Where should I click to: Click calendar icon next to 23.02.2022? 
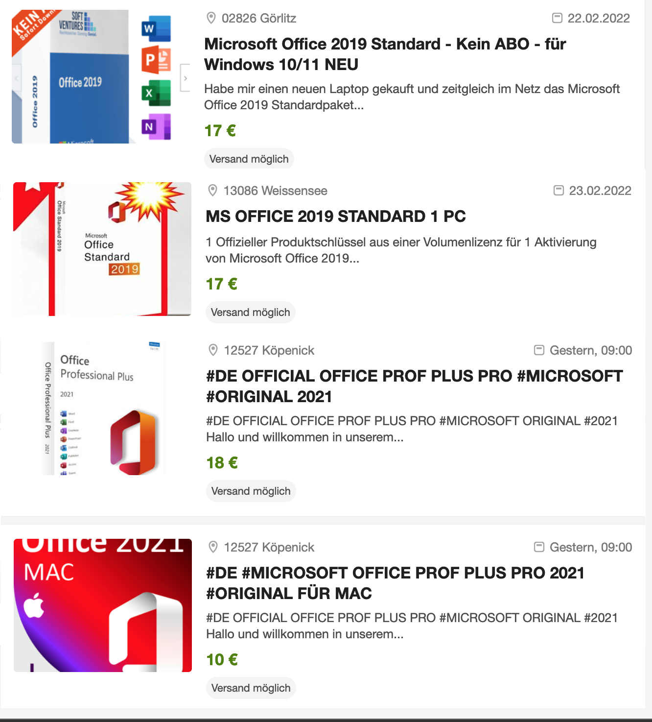click(559, 190)
